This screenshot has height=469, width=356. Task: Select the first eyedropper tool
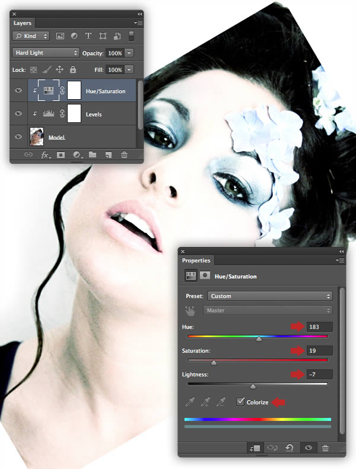click(x=190, y=402)
